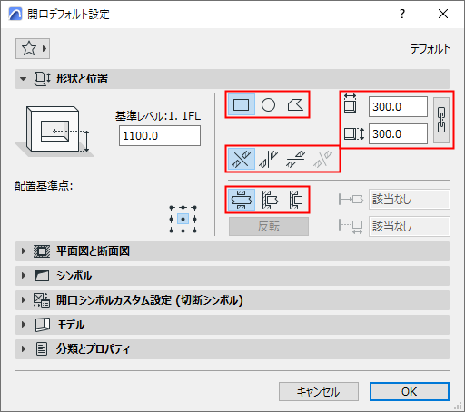Click the first 該当なし offset field
Image resolution: width=465 pixels, height=412 pixels.
pos(410,200)
